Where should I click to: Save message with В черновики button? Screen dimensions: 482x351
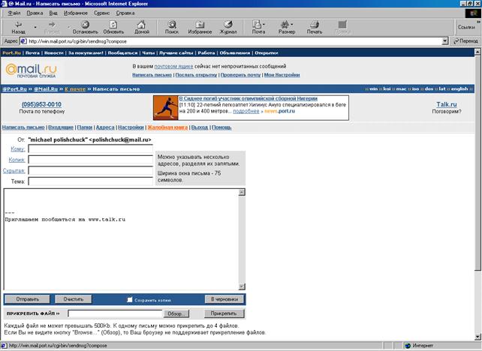[224, 299]
